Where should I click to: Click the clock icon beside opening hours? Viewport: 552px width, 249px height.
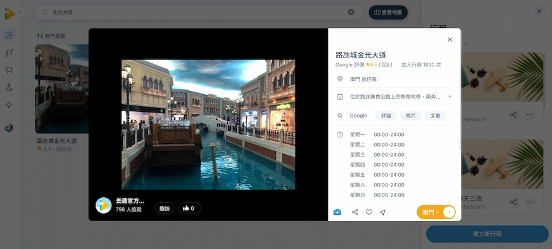pyautogui.click(x=340, y=135)
